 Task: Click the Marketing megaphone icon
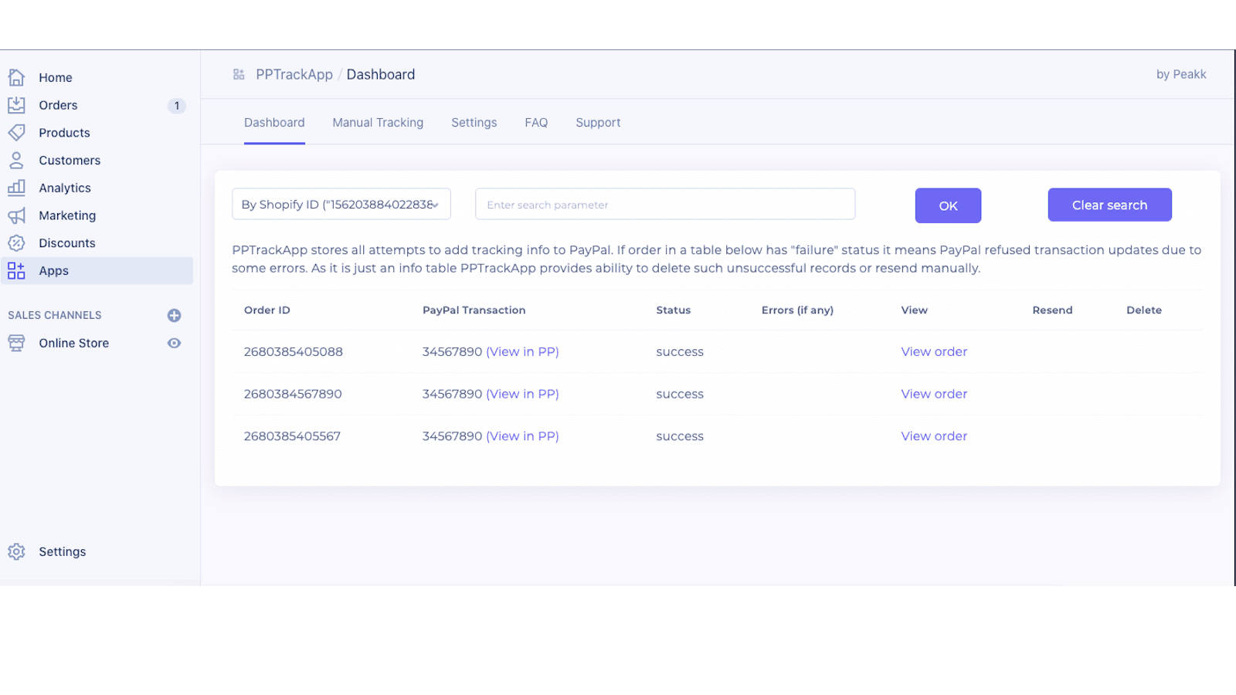pyautogui.click(x=16, y=215)
